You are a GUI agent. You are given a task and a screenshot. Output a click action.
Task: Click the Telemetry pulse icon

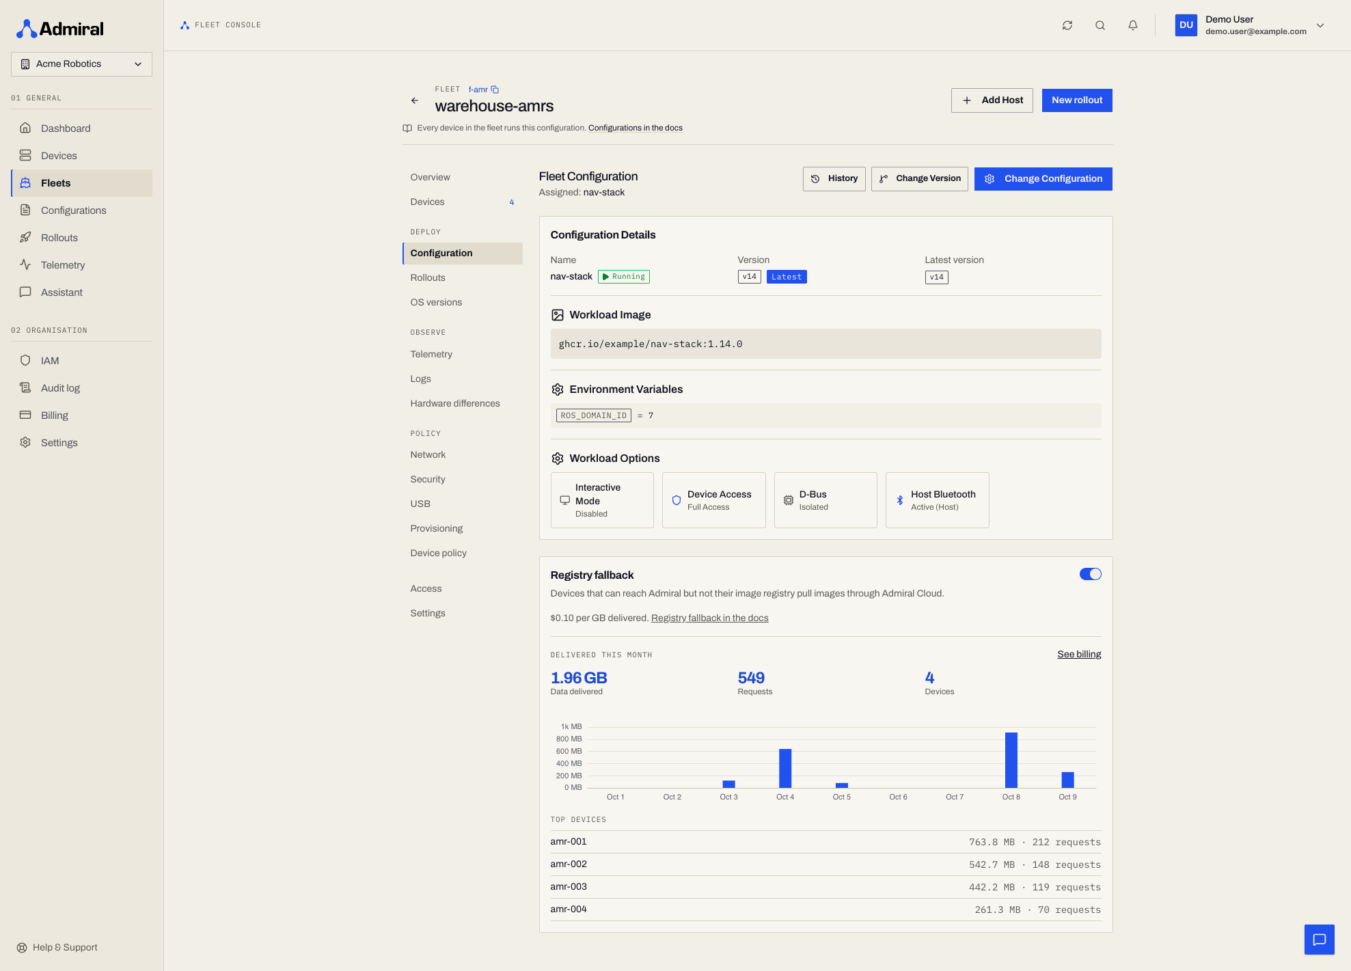[x=25, y=264]
